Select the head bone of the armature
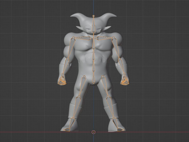This screenshot has height=142, width=189. click(x=93, y=25)
